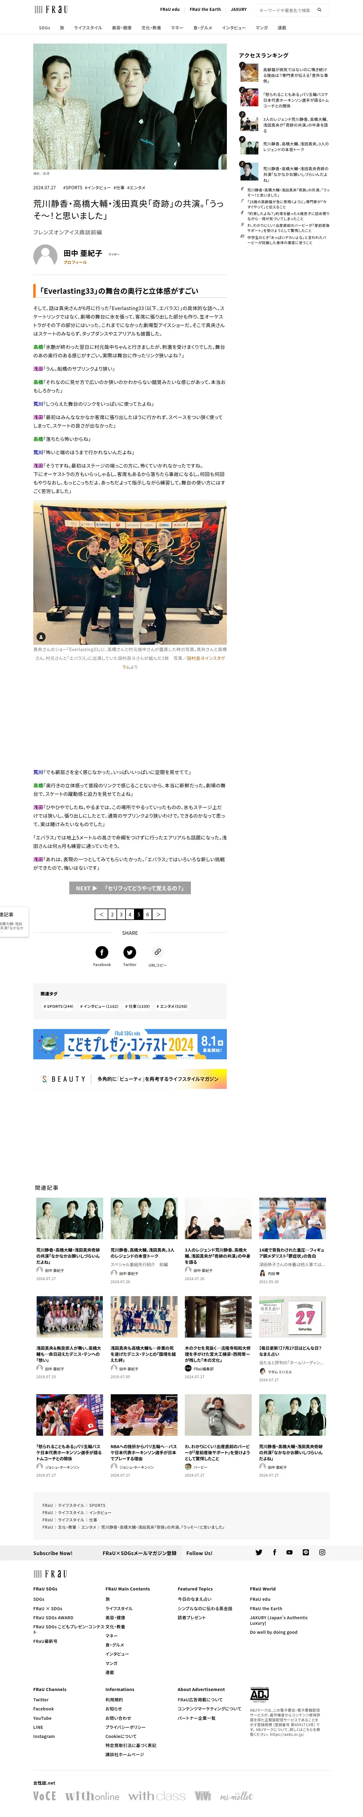Click Instagram profile badge on stage photo

coord(41,636)
